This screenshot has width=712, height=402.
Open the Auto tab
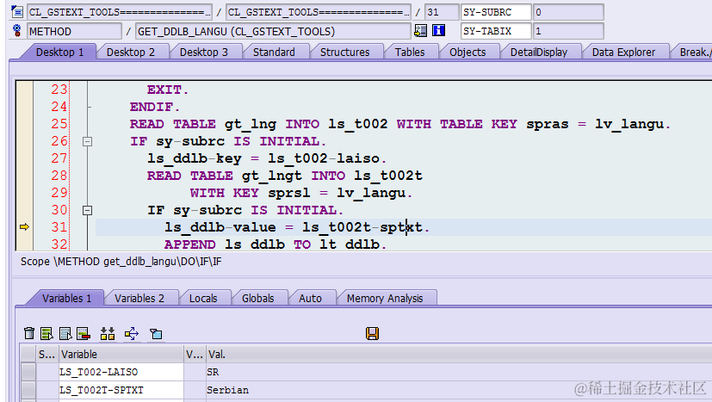pos(310,299)
